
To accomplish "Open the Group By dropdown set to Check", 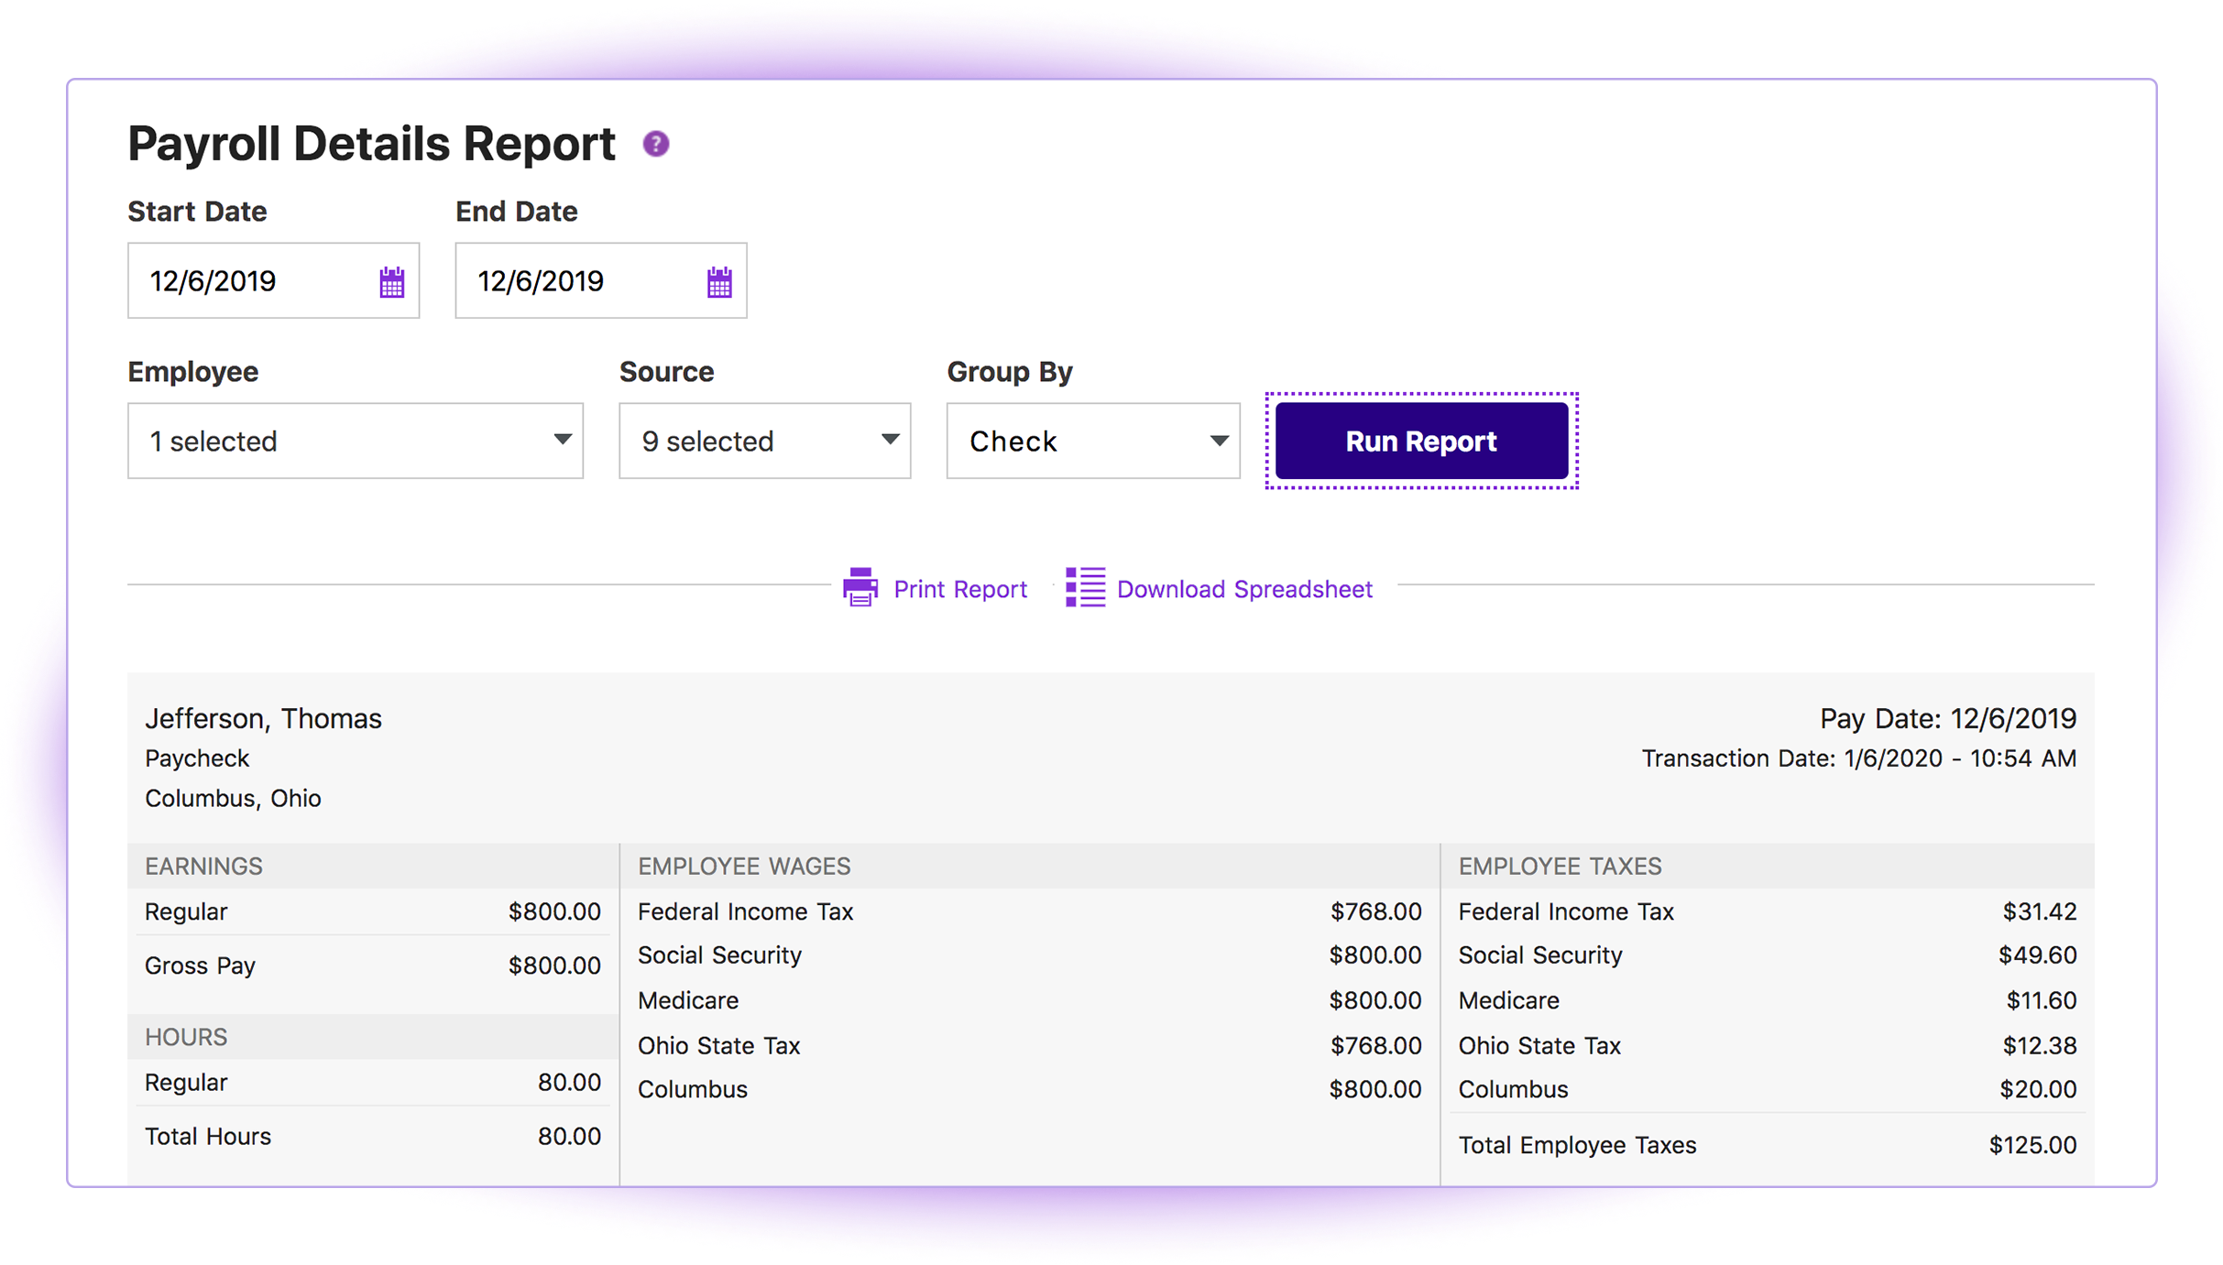I will point(1092,441).
